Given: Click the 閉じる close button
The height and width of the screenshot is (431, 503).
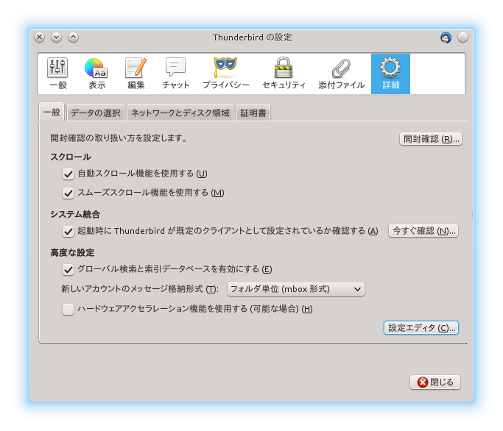Looking at the screenshot, I should click(435, 382).
